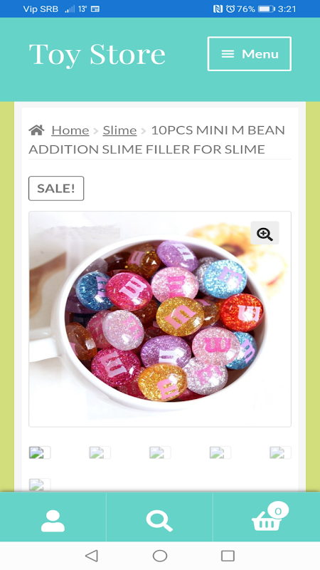This screenshot has width=320, height=570.
Task: Click the home icon in the breadcrumb
Action: coord(37,130)
